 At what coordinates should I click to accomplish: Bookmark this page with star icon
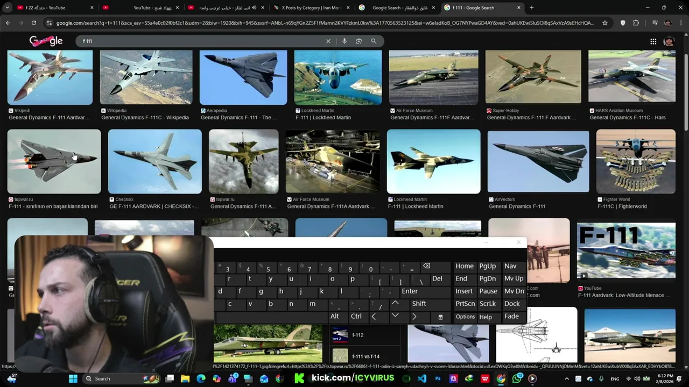coord(605,23)
